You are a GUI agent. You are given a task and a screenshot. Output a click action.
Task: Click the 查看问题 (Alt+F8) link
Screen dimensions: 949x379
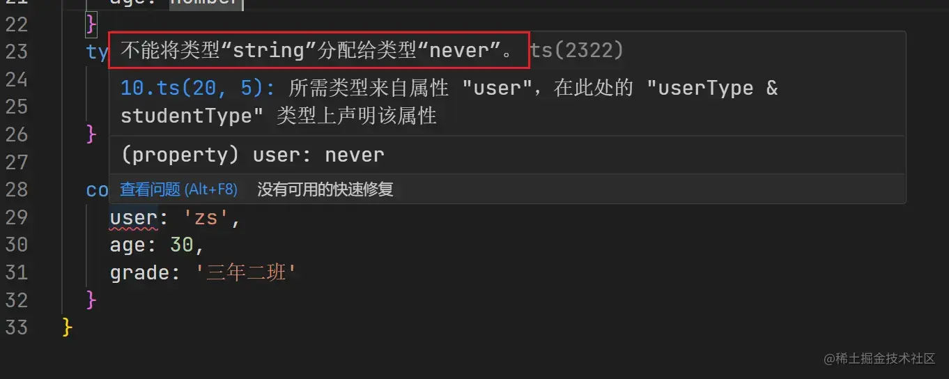click(178, 189)
